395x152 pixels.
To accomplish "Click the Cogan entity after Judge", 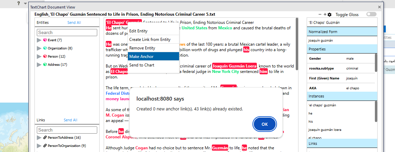I will 141,148.
